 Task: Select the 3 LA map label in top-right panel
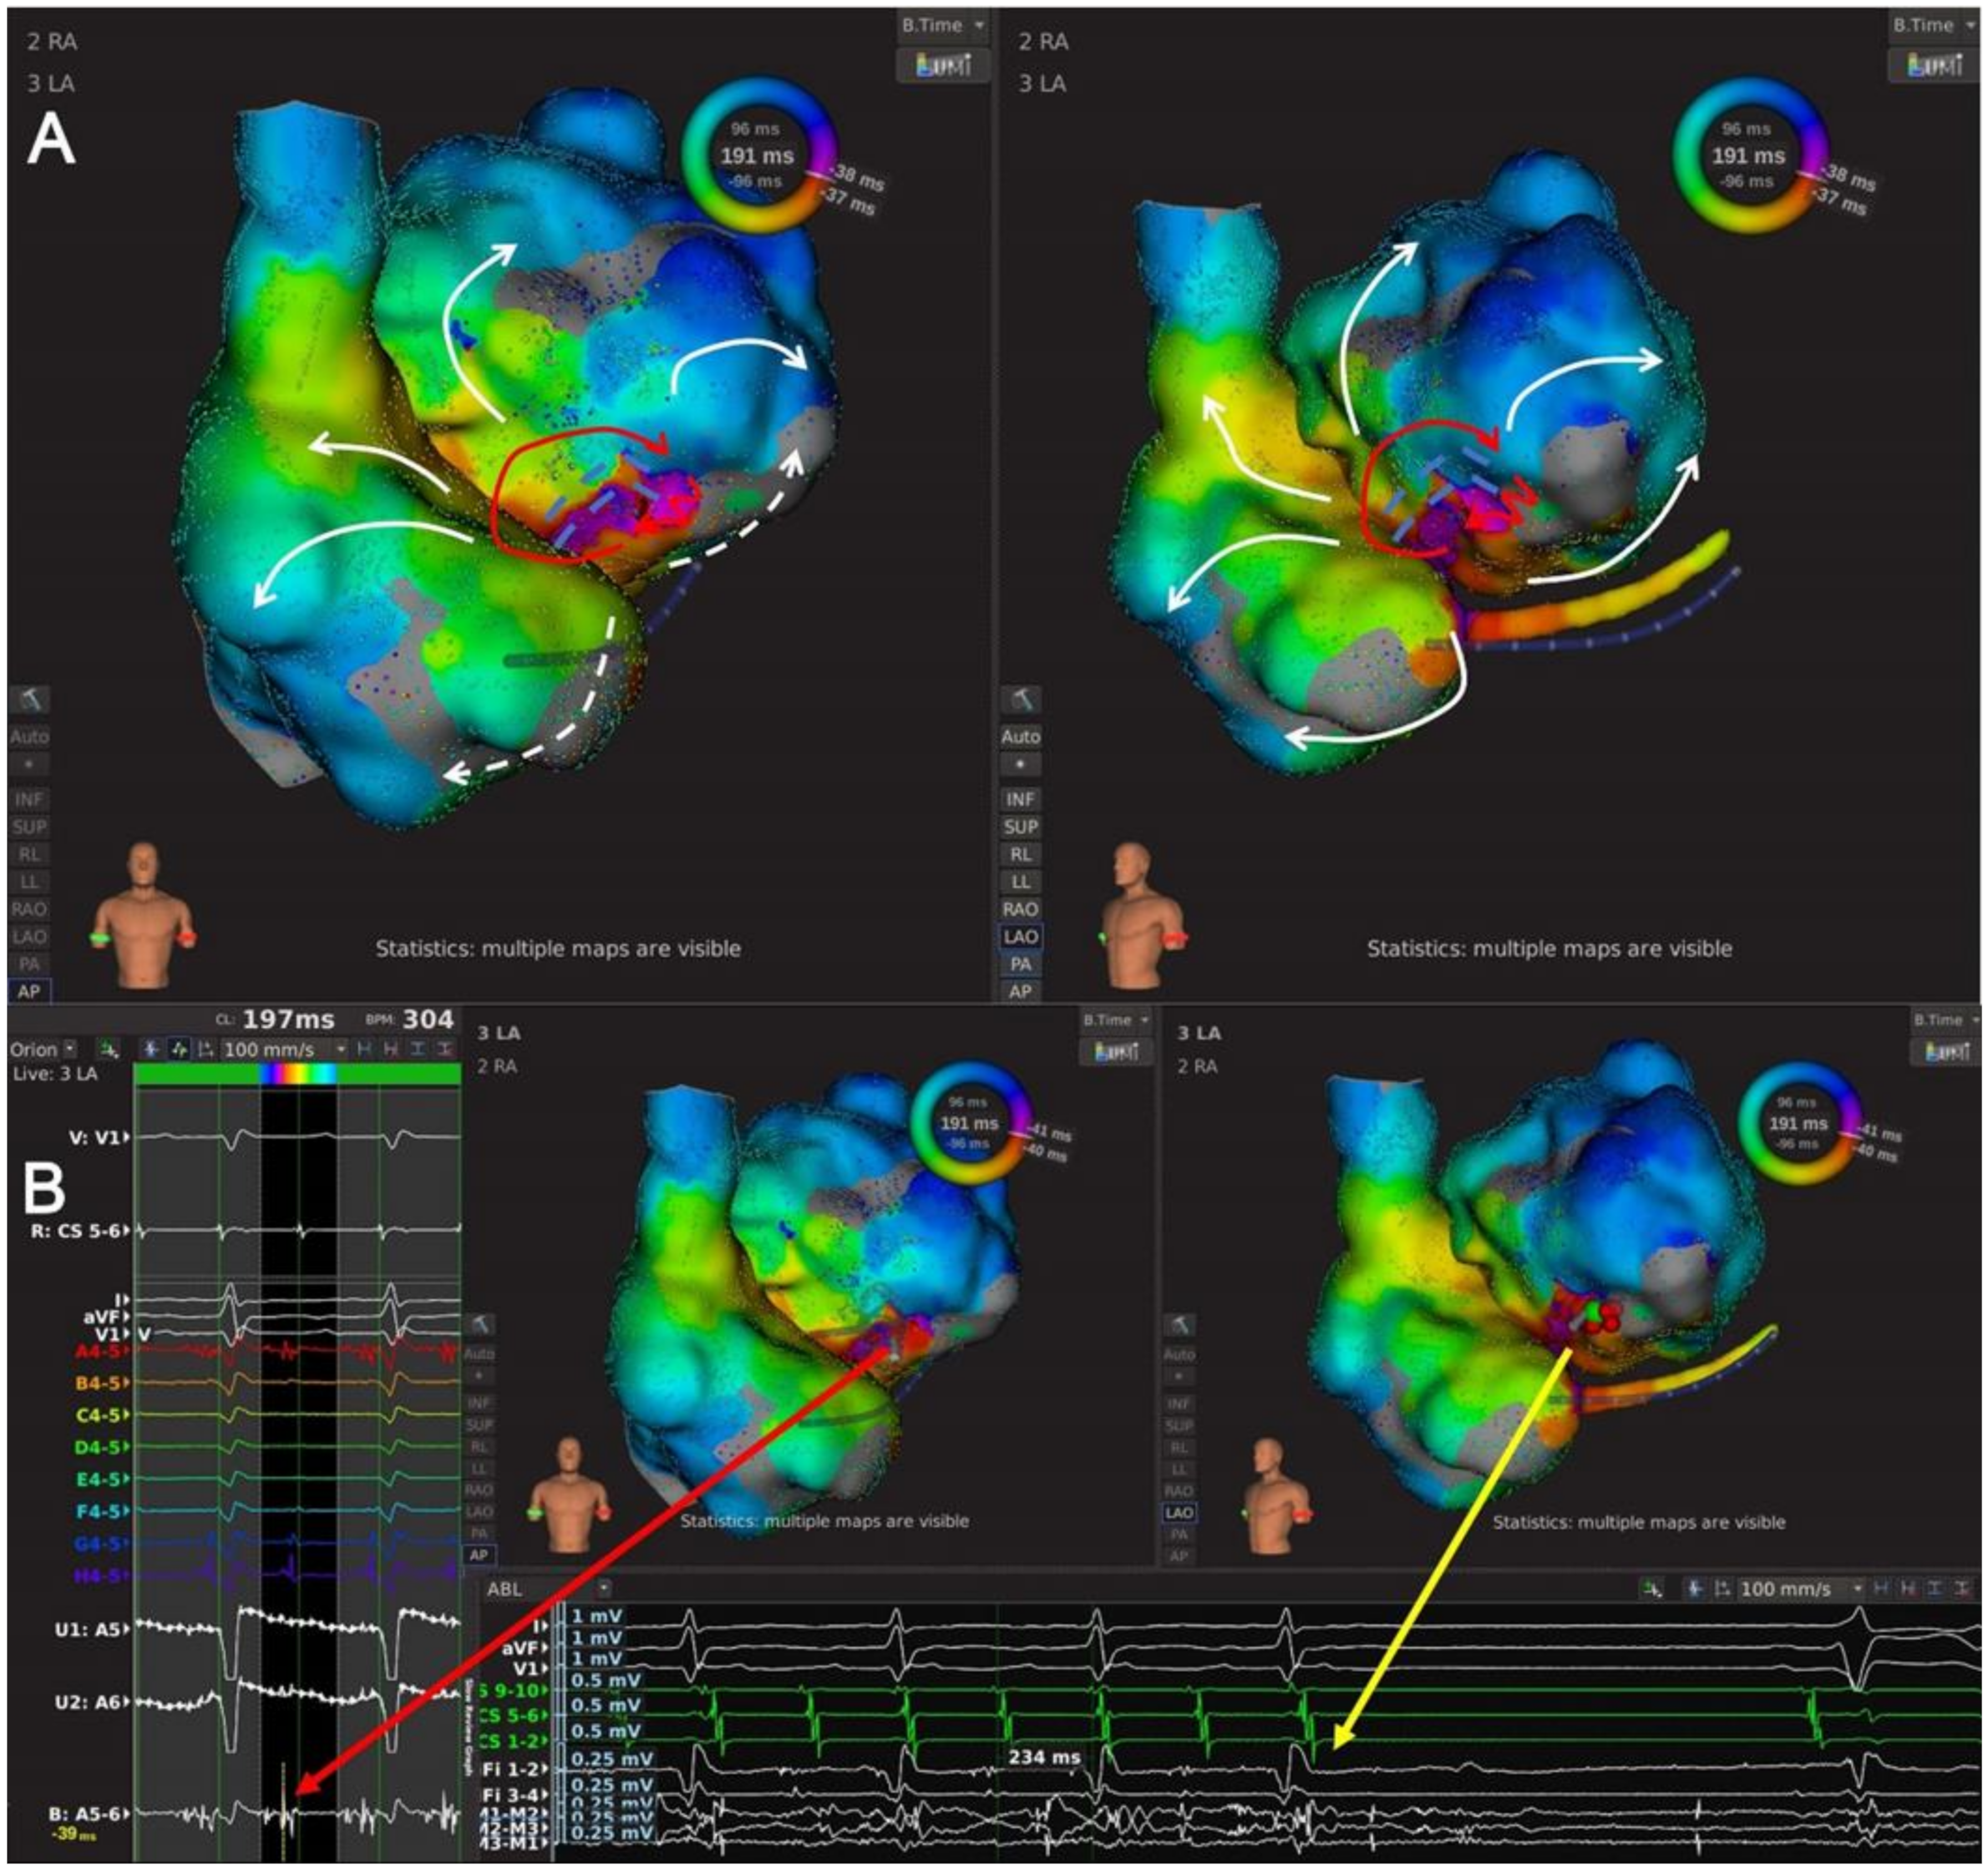pos(1043,83)
